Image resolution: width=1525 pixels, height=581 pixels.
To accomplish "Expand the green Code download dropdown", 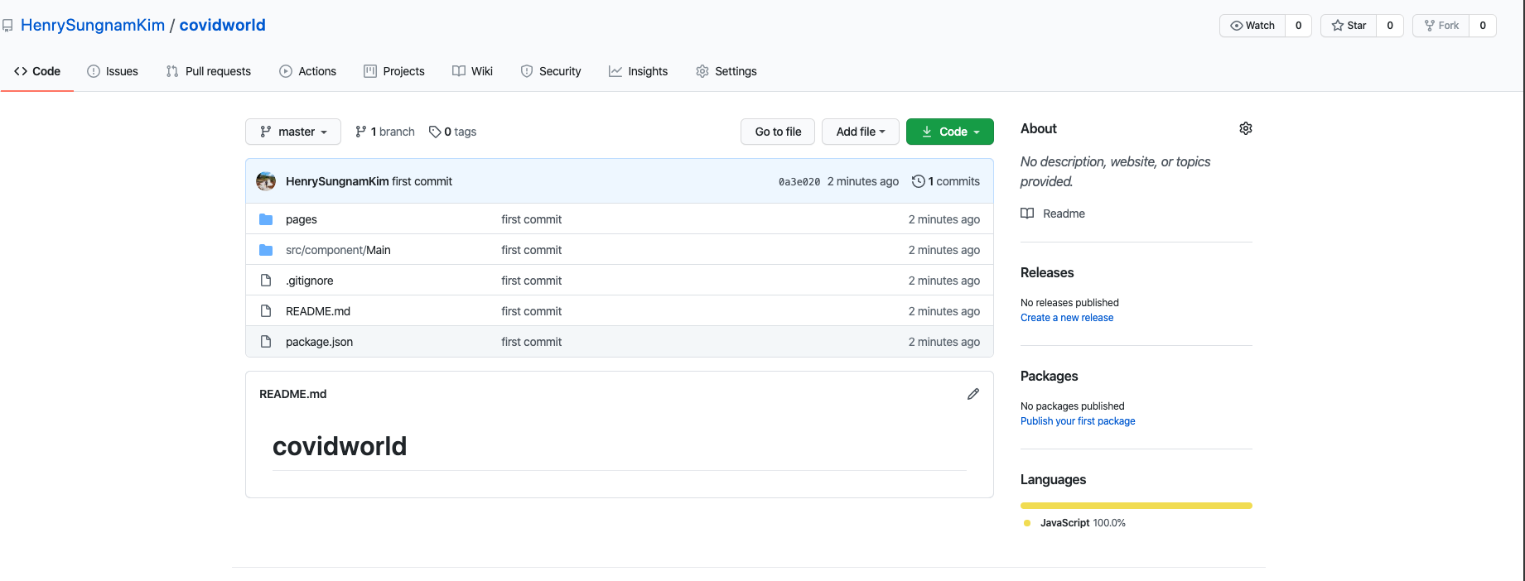I will tap(950, 132).
